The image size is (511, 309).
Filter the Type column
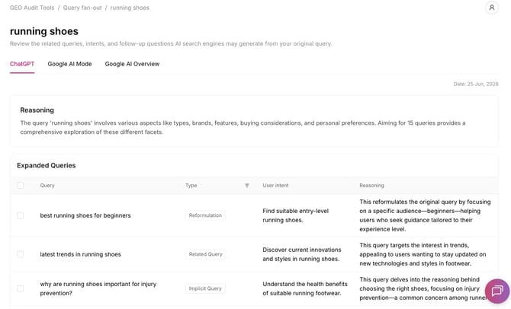pos(246,186)
